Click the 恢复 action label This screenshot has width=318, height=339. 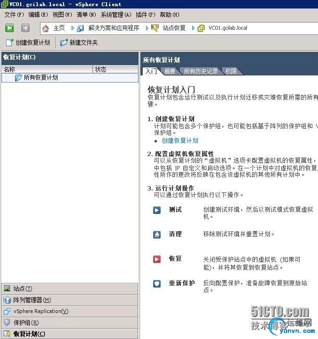coord(175,258)
